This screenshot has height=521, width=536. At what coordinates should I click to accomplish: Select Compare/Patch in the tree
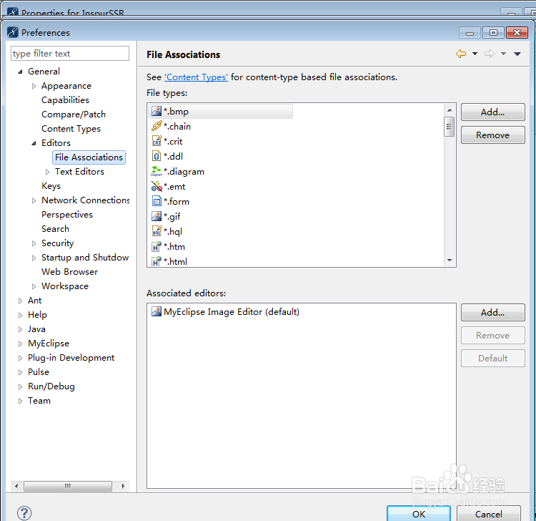(74, 115)
